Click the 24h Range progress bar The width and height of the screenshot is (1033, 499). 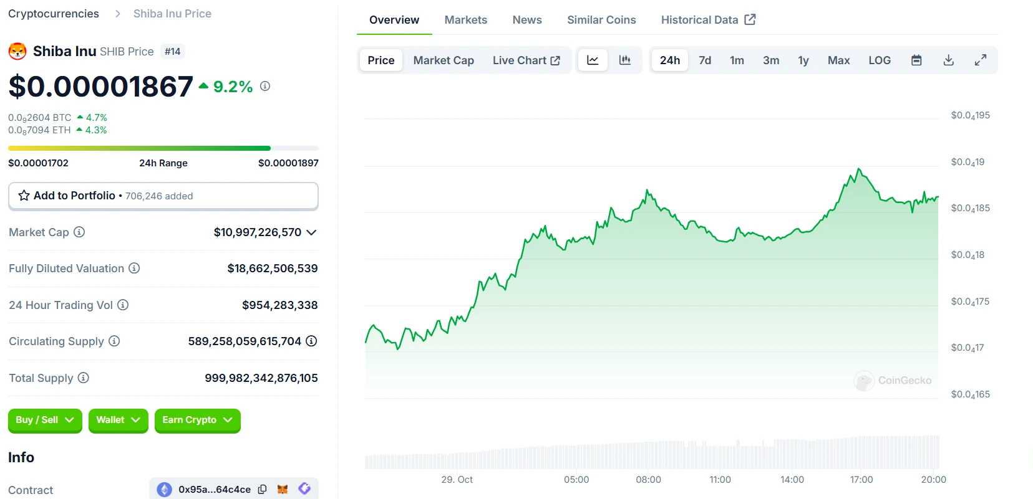[163, 148]
